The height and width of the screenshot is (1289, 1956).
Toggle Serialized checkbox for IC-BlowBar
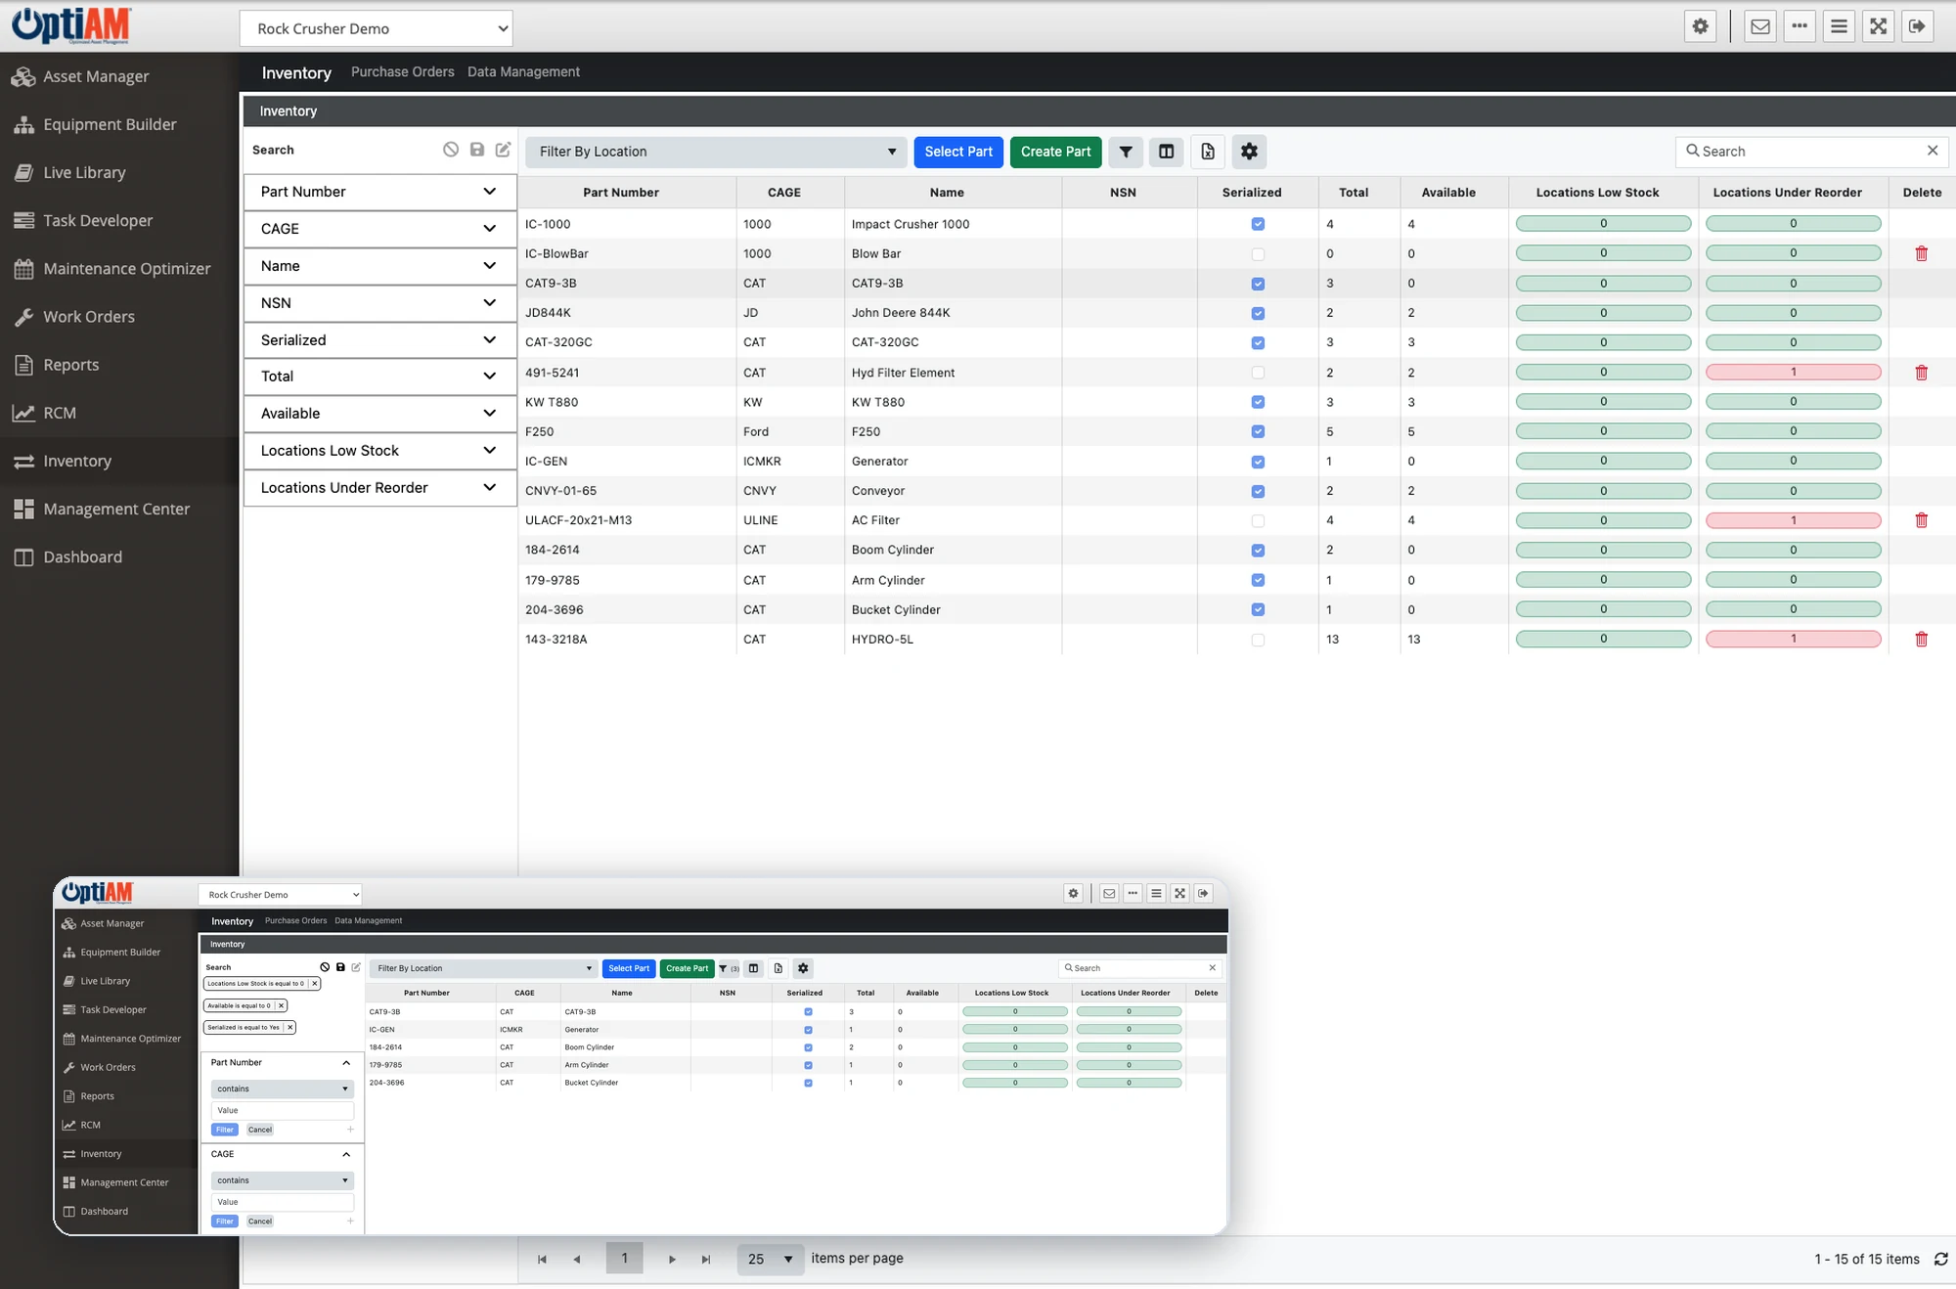point(1258,254)
